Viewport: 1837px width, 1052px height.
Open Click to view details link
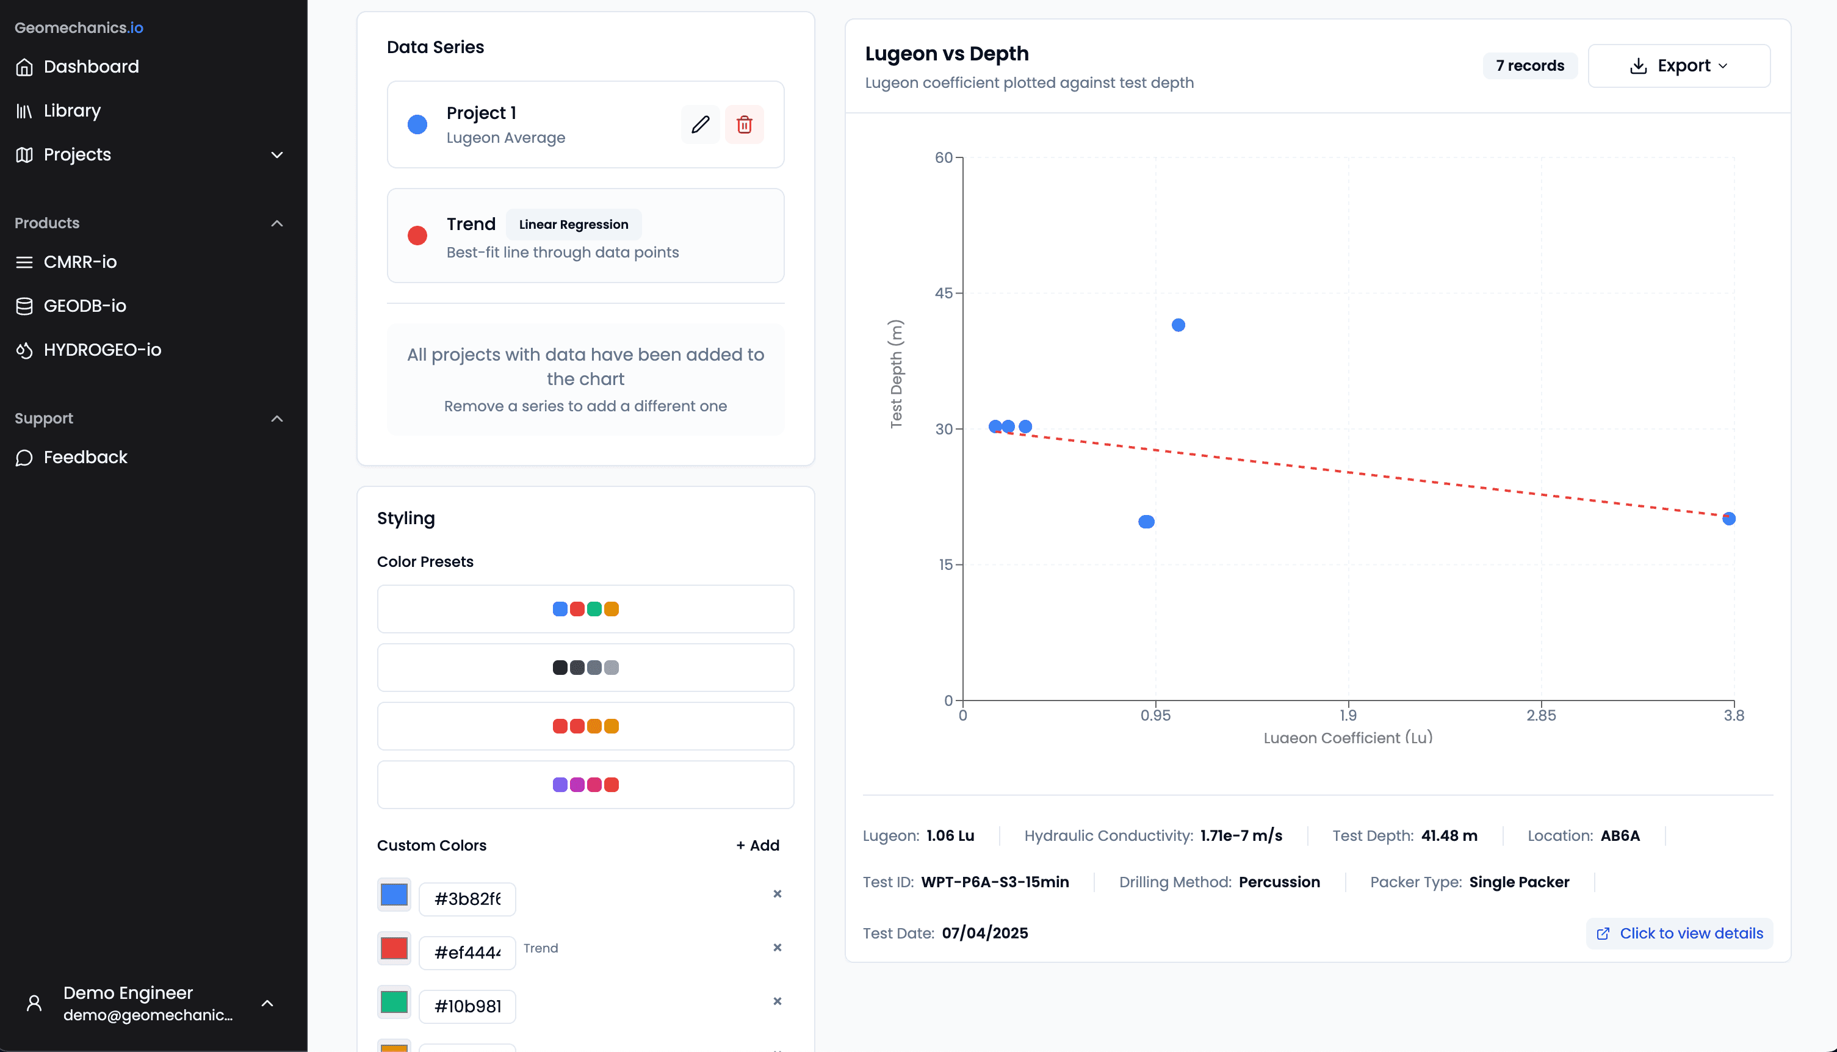pyautogui.click(x=1679, y=933)
